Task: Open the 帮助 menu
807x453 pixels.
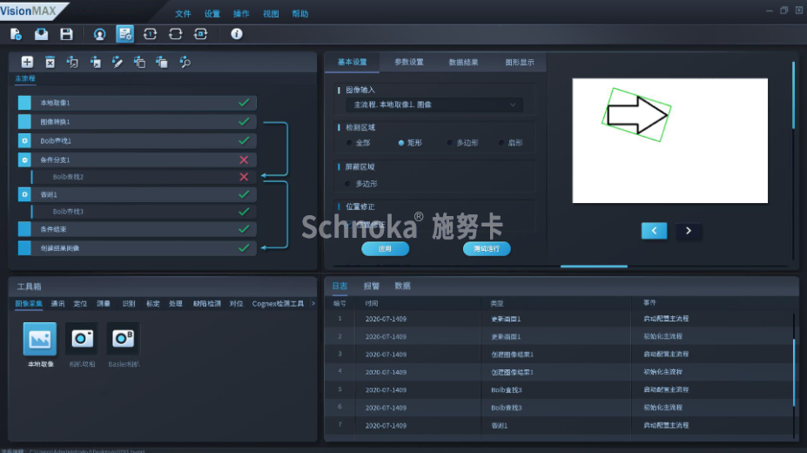Action: (300, 14)
